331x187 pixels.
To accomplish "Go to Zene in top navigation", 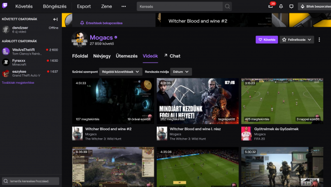I will pyautogui.click(x=106, y=7).
